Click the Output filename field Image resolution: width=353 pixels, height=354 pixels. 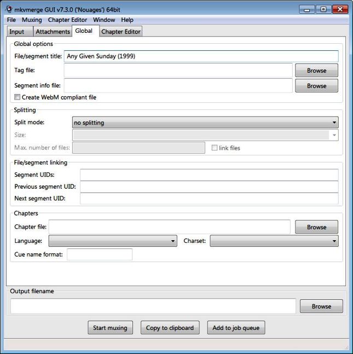pos(153,306)
